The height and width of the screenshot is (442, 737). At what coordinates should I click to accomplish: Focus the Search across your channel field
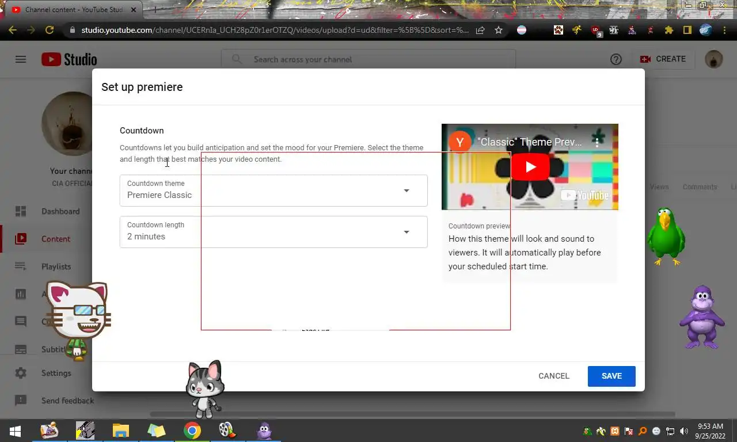point(368,59)
